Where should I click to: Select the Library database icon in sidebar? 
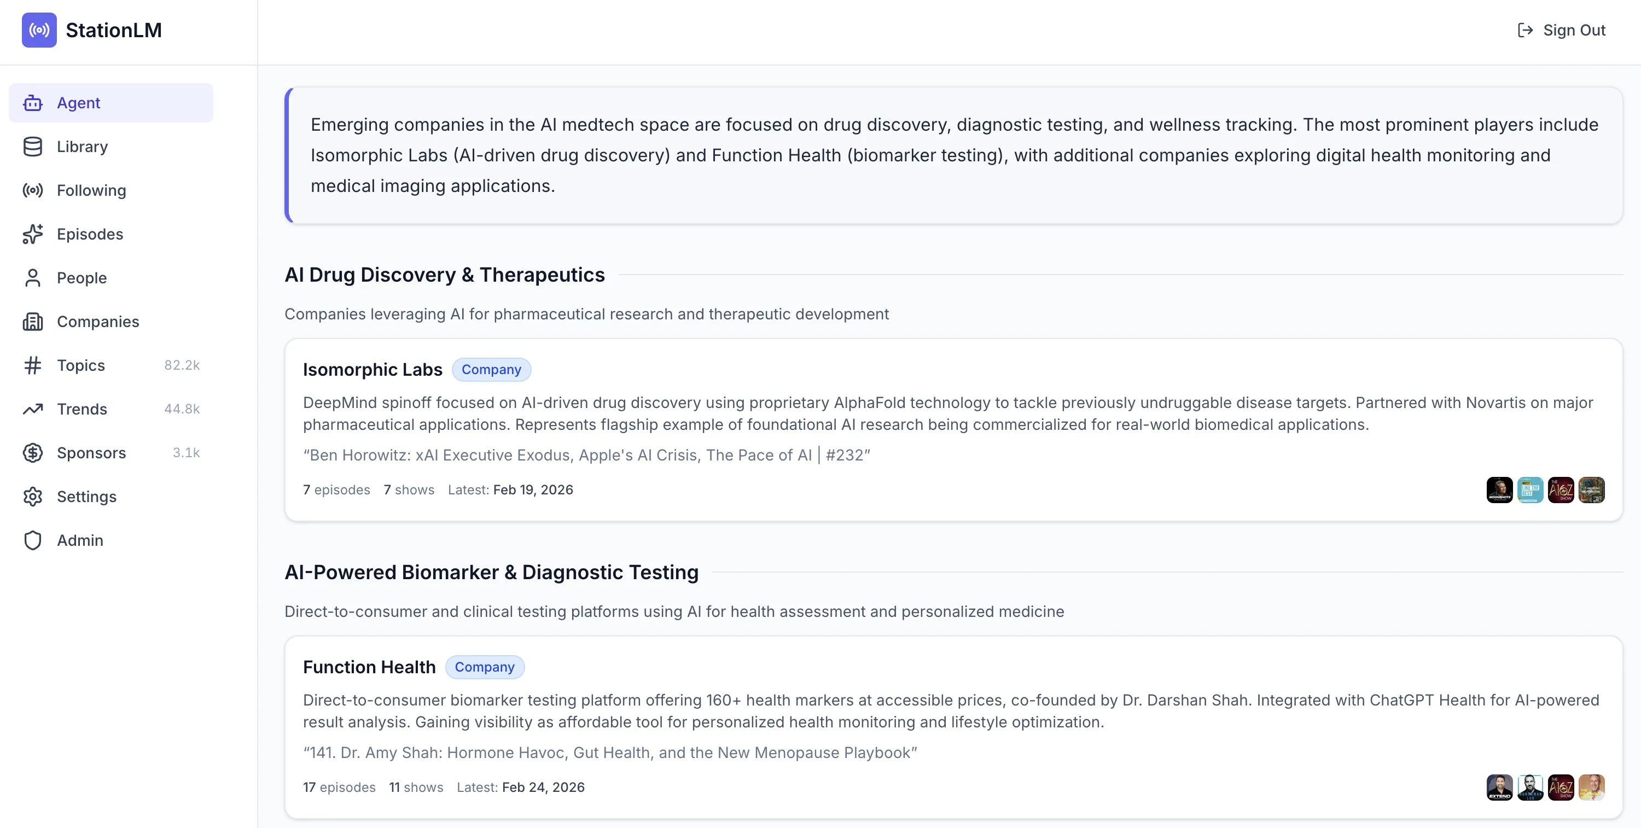coord(33,147)
